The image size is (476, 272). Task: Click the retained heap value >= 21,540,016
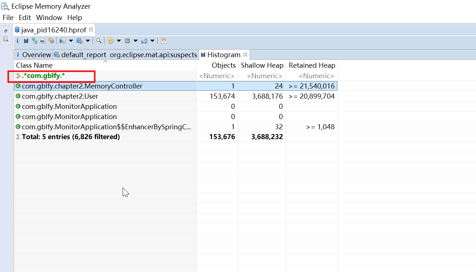312,86
